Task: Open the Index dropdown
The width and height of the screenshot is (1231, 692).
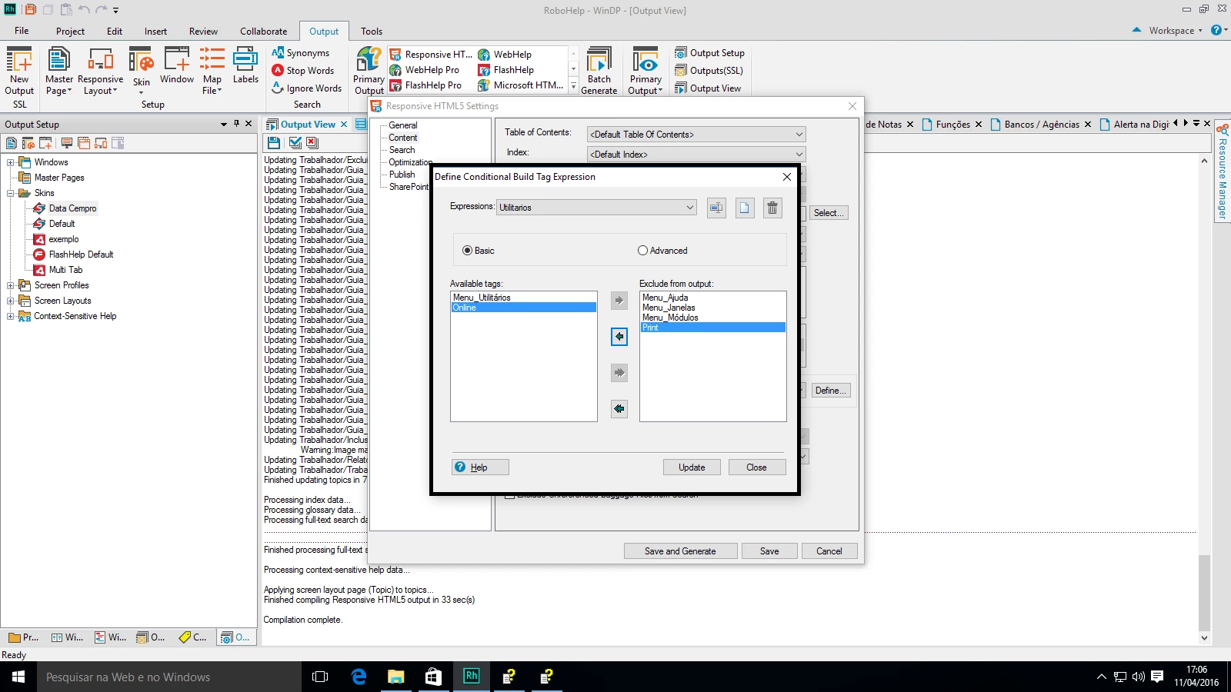Action: point(696,155)
